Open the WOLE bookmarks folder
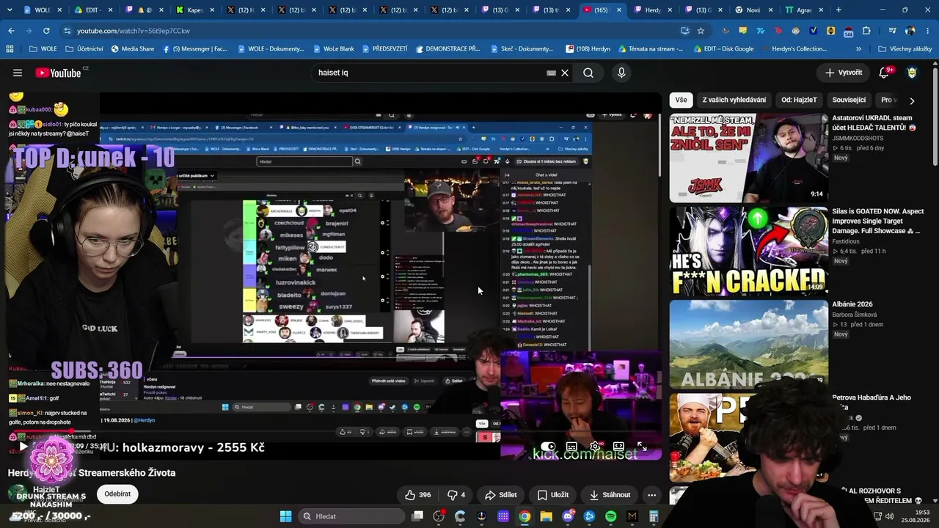939x528 pixels. point(43,49)
